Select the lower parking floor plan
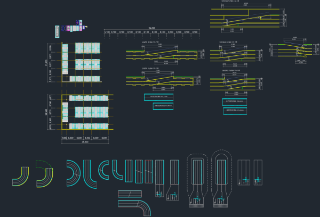Image resolution: width=320 pixels, height=217 pixels. (85, 112)
